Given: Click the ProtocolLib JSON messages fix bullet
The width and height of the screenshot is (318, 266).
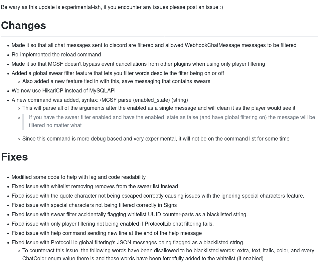Looking at the screenshot, I should coord(128,243).
